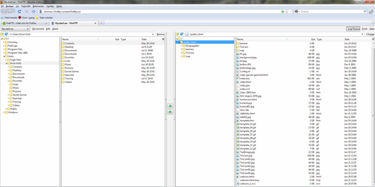Collapse the remote public_html tree node
Viewport: 375px width, 187px height.
coord(179,42)
